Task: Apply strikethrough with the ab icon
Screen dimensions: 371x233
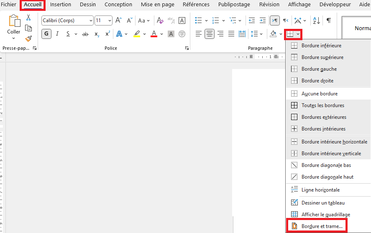Action: click(x=85, y=34)
